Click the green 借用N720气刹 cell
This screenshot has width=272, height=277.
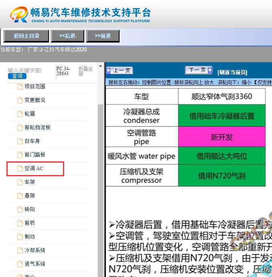click(222, 175)
